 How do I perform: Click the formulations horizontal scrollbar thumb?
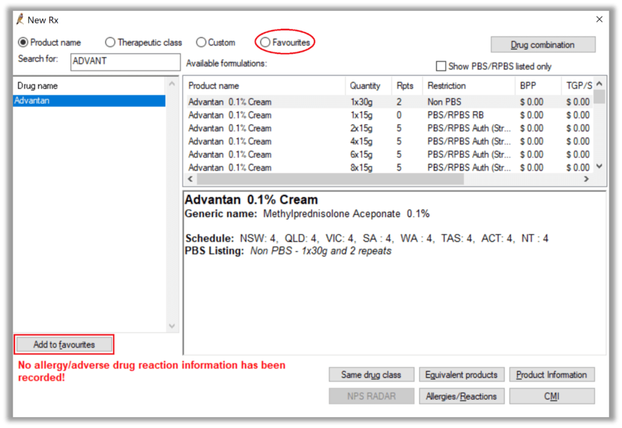point(330,179)
